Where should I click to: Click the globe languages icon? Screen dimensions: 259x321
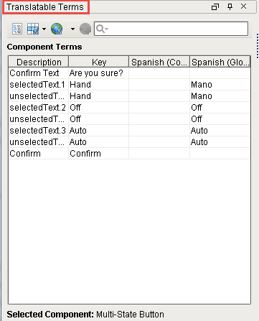57,29
